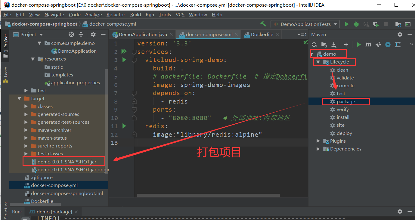The image size is (415, 220).
Task: Click the Run Anything icon next to Project Structure
Action: 407,24
